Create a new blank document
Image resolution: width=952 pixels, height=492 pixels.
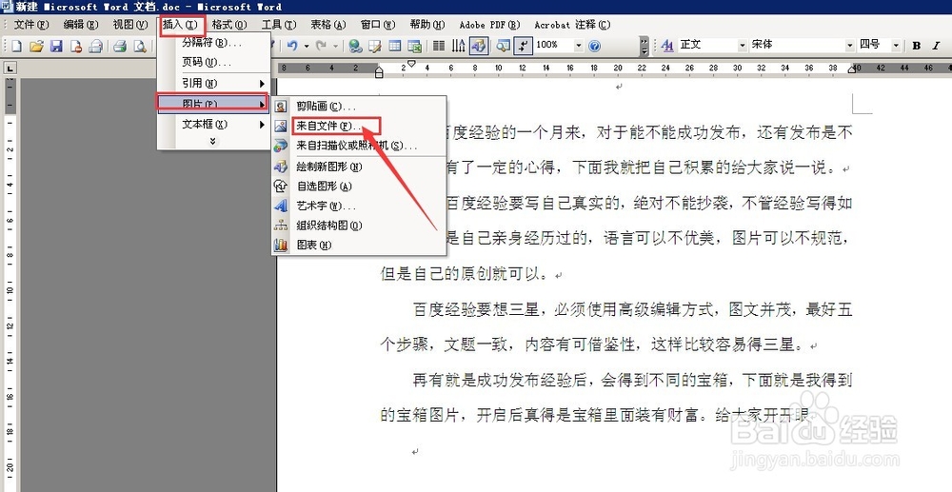16,46
